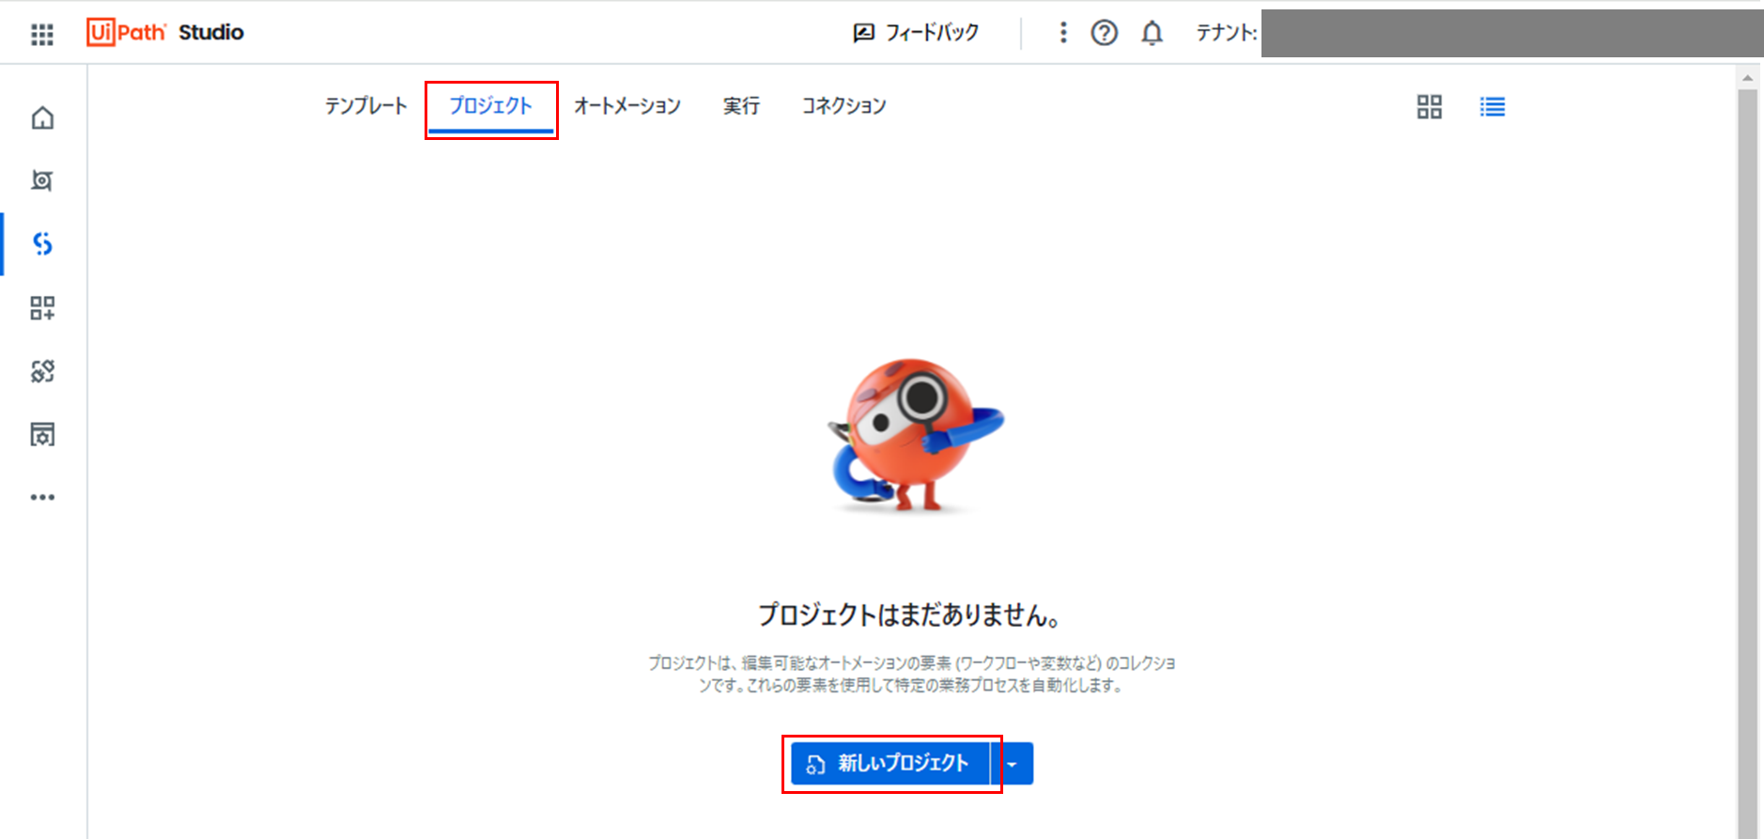The height and width of the screenshot is (839, 1764).
Task: Open the 実行 tab
Action: tap(741, 106)
